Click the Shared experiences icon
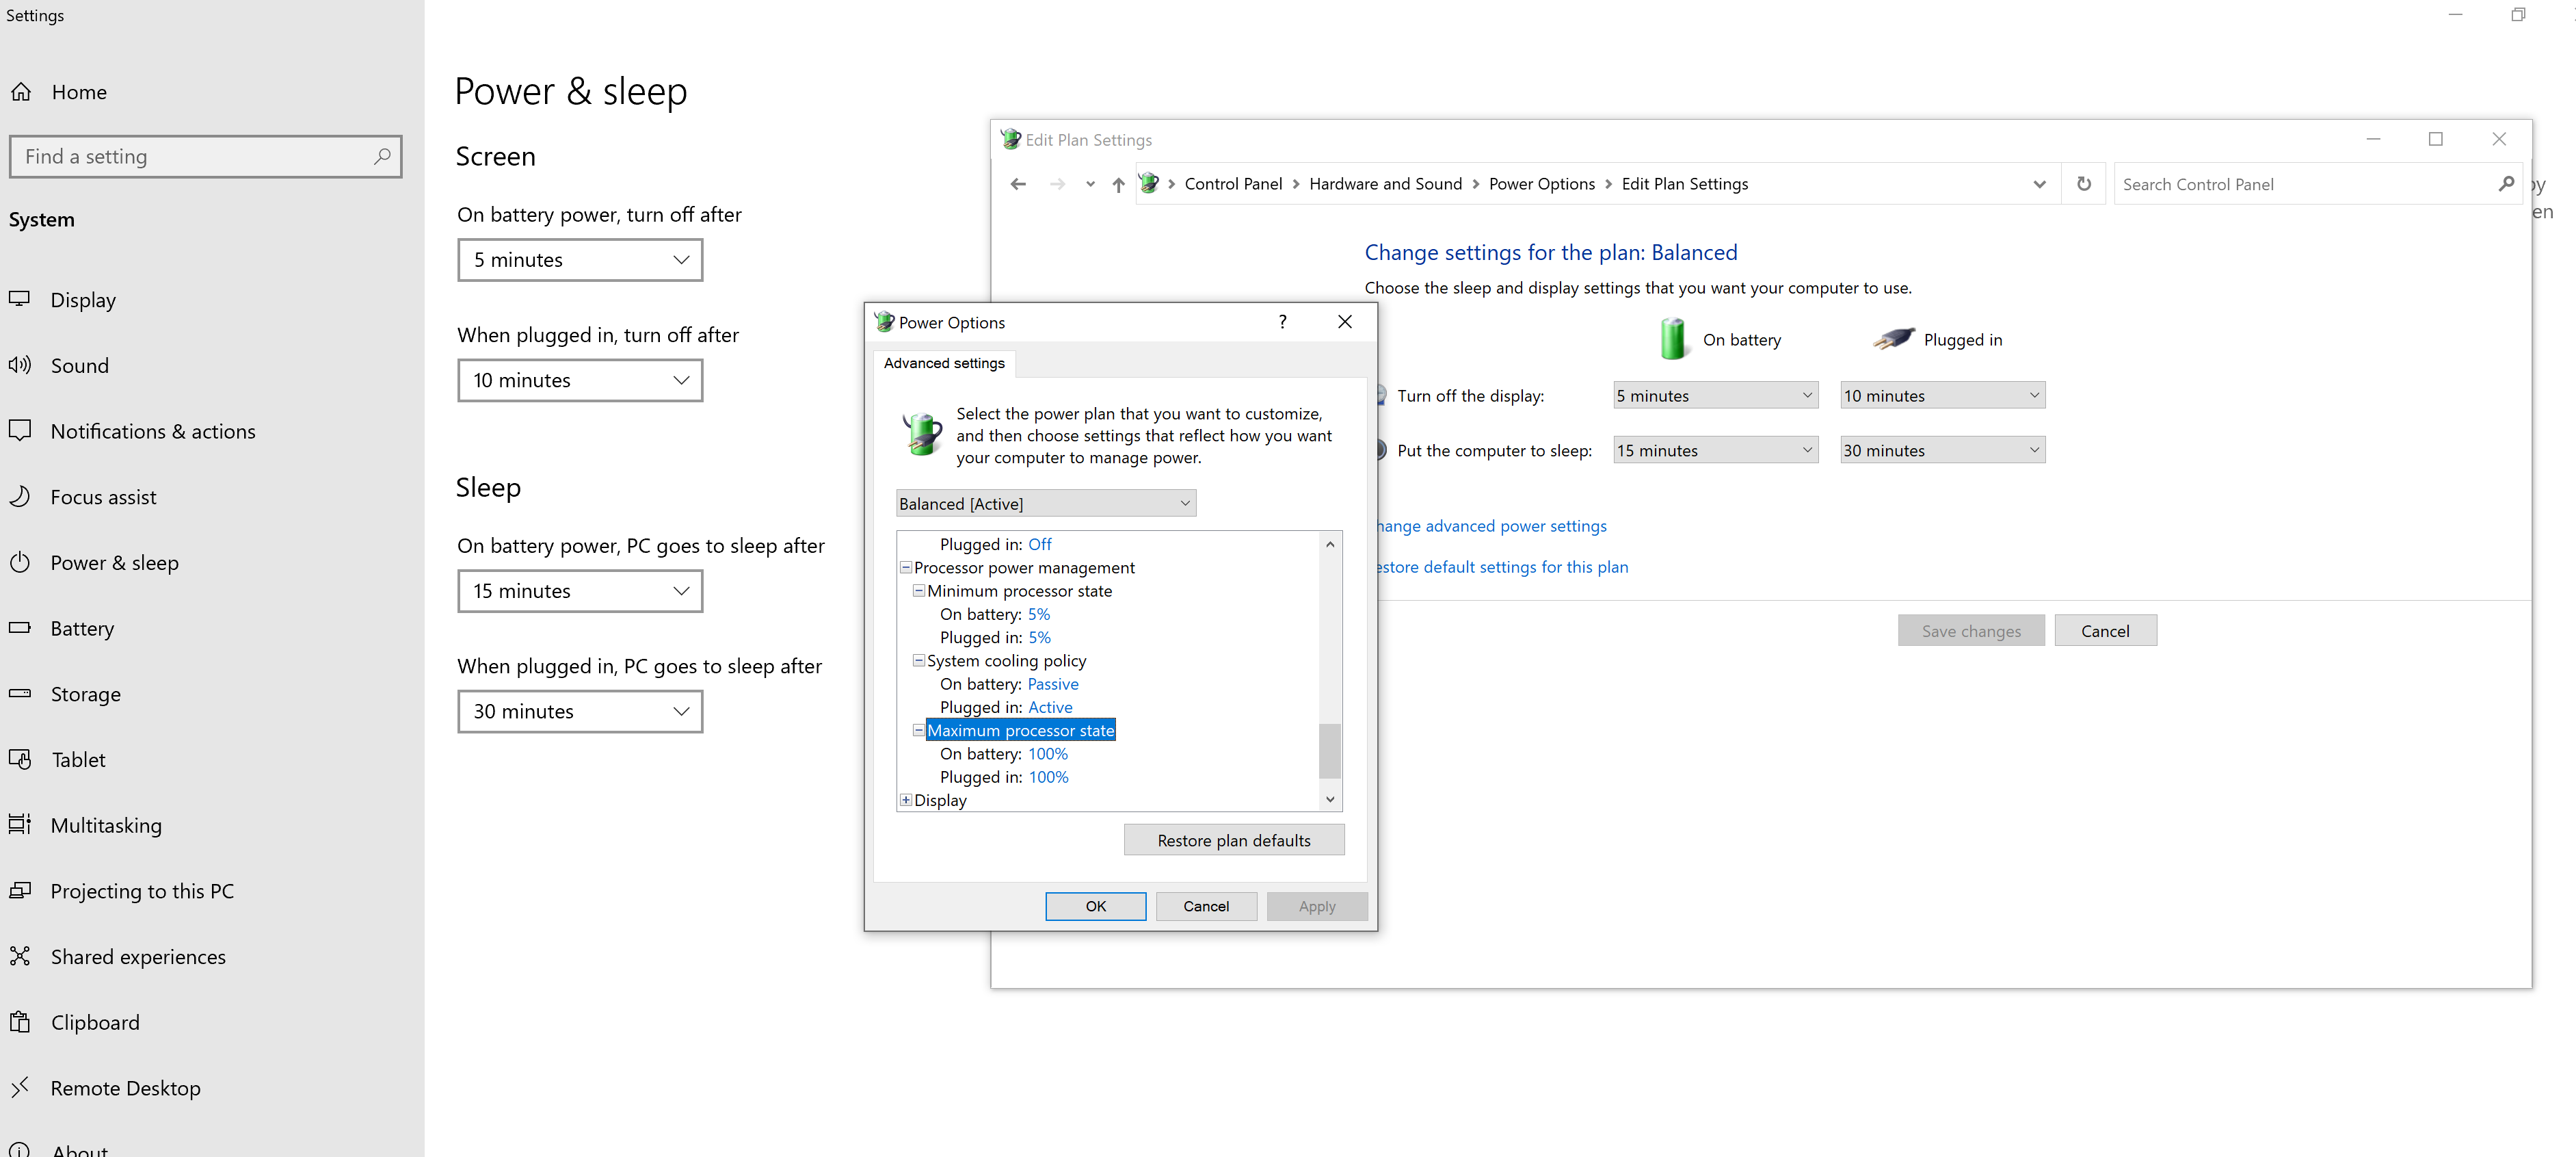Screen dimensions: 2576x1157 pos(20,957)
